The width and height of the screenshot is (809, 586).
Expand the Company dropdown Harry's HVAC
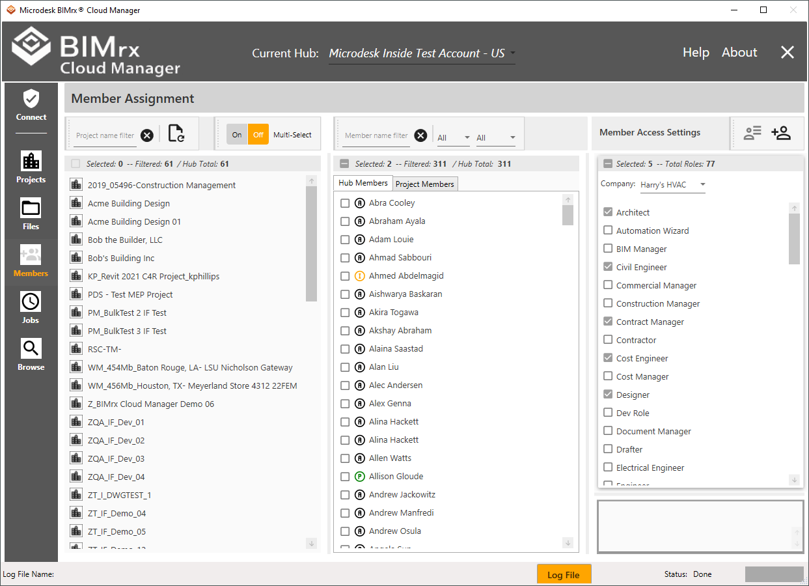[x=673, y=185]
